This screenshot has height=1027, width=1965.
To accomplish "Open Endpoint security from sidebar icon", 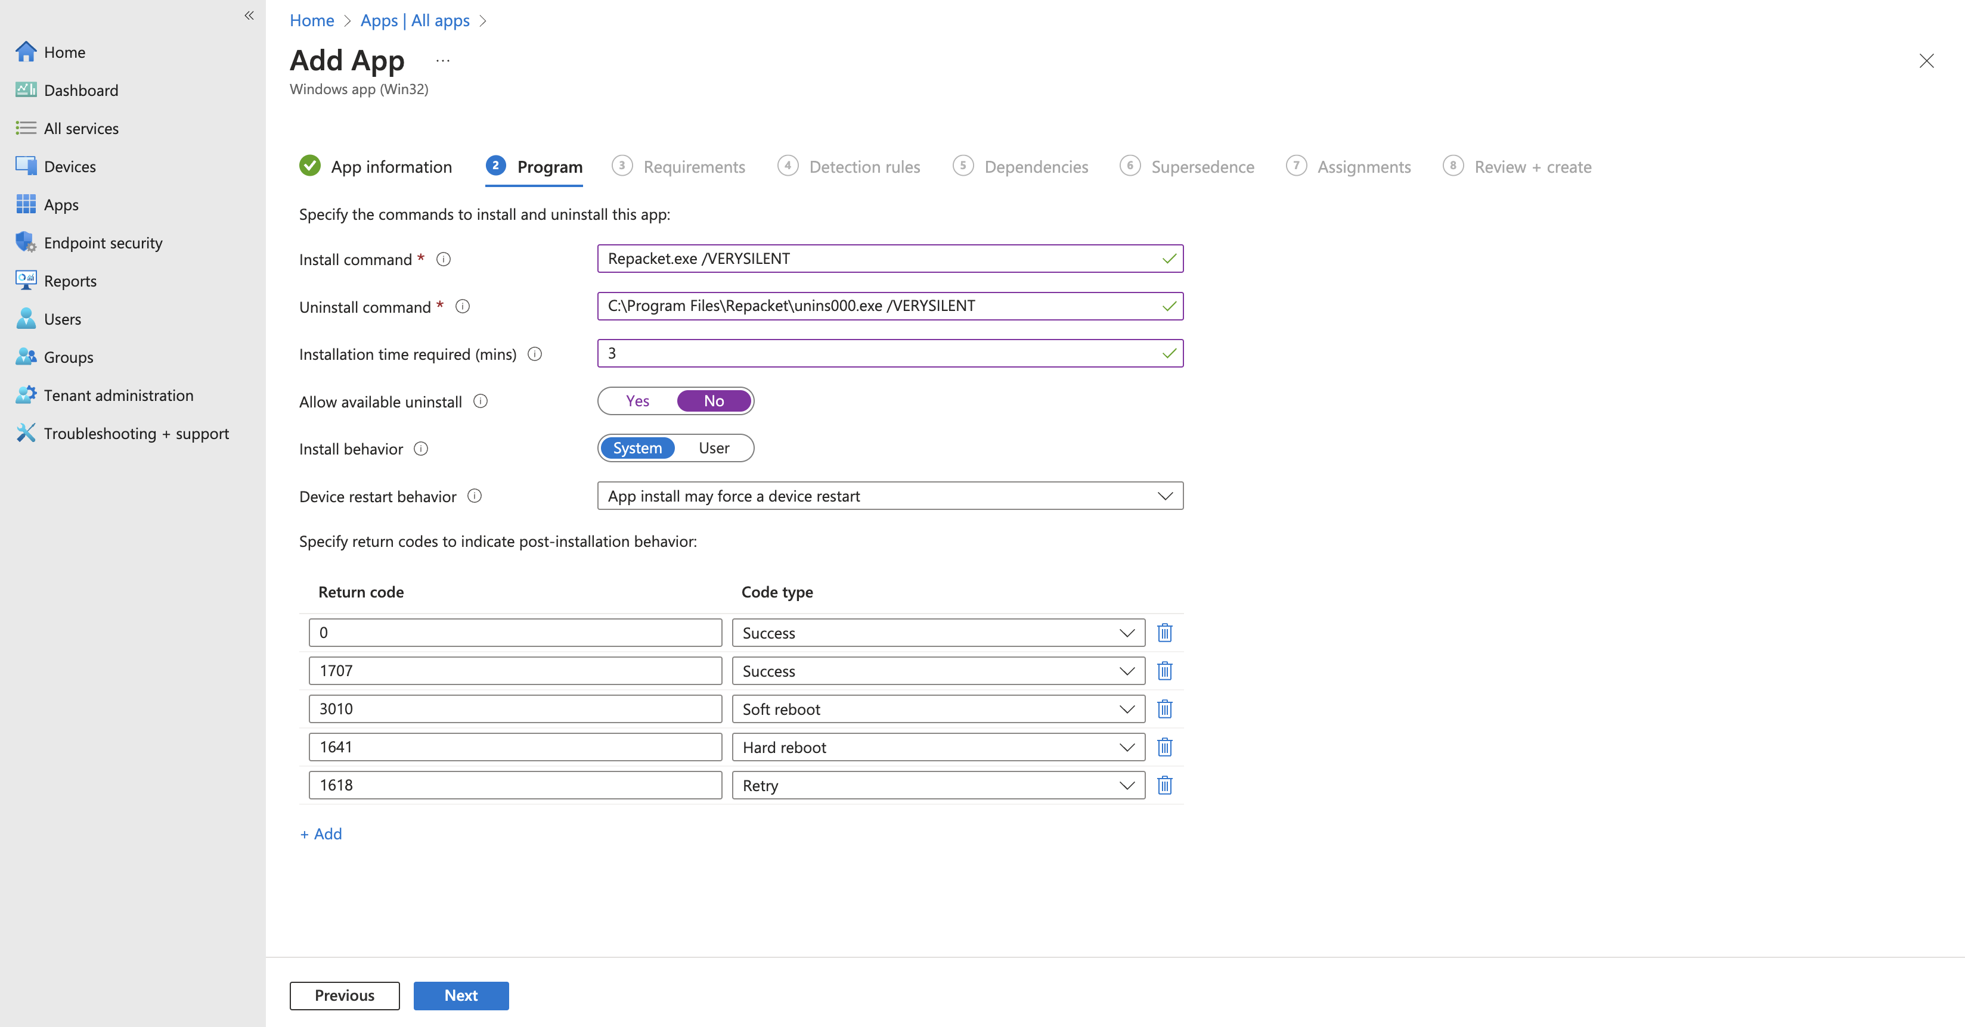I will click(x=26, y=242).
